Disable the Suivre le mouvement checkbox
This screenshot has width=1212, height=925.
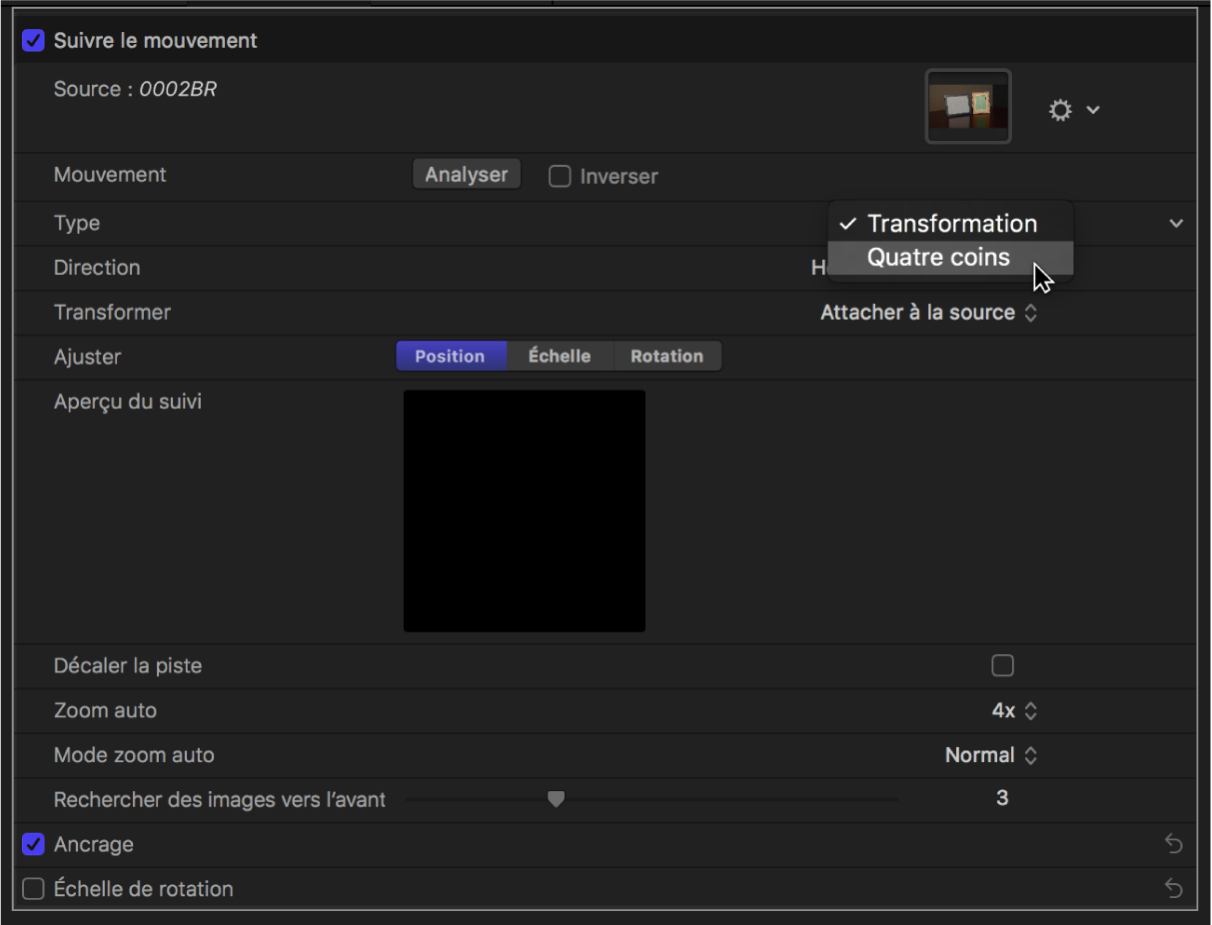click(x=34, y=41)
